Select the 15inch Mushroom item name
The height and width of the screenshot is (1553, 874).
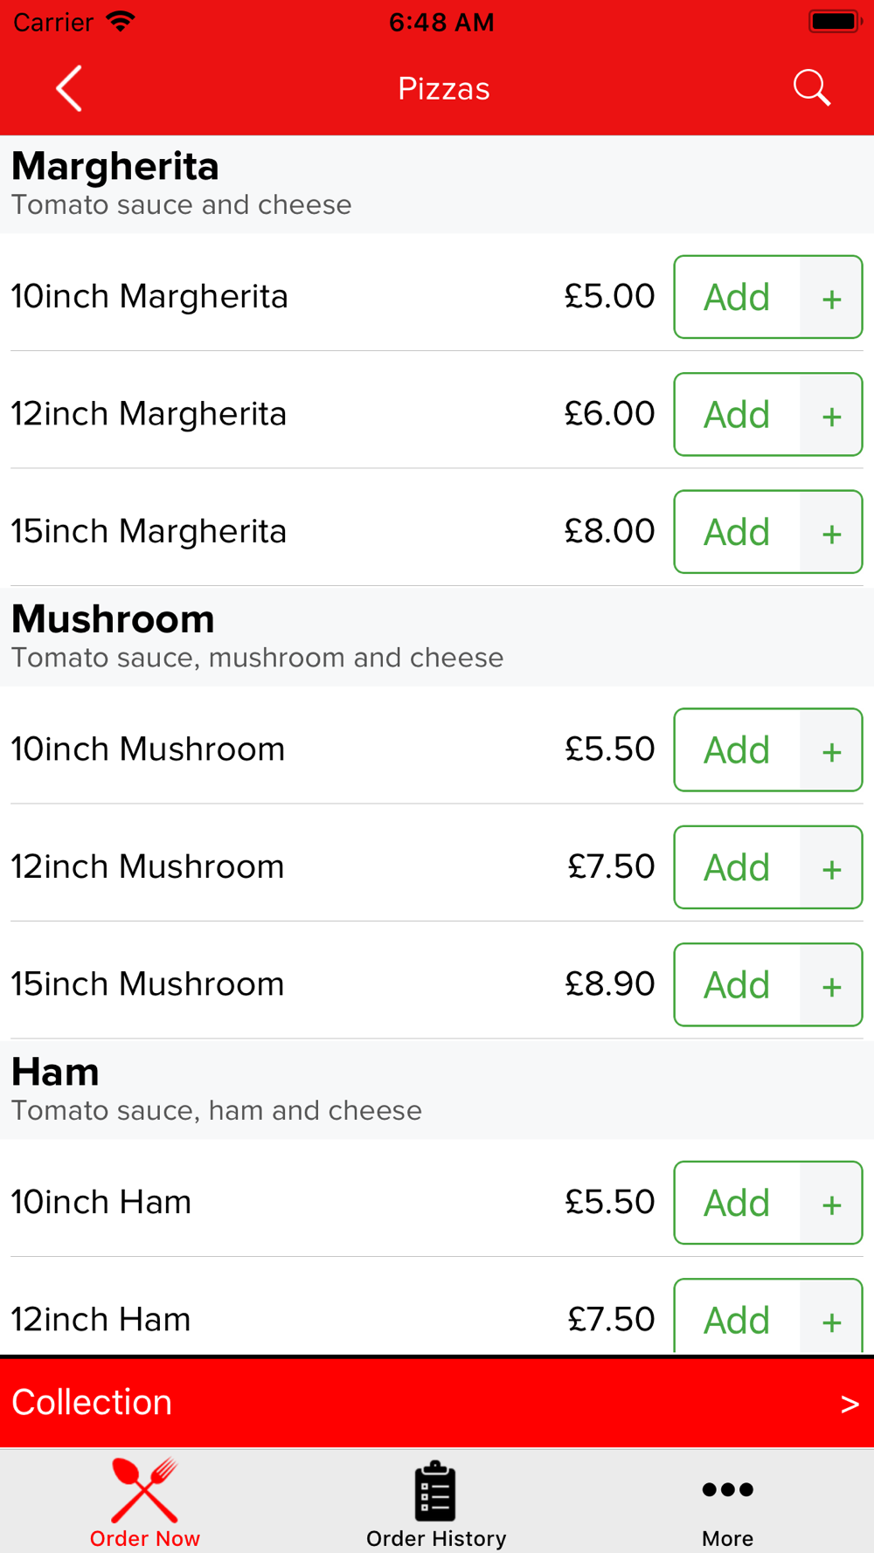coord(148,984)
